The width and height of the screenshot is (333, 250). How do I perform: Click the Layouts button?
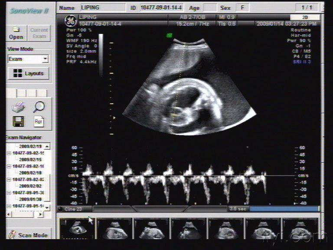pos(29,73)
